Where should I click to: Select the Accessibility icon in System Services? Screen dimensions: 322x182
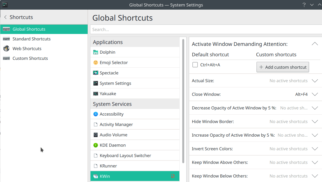pos(96,114)
